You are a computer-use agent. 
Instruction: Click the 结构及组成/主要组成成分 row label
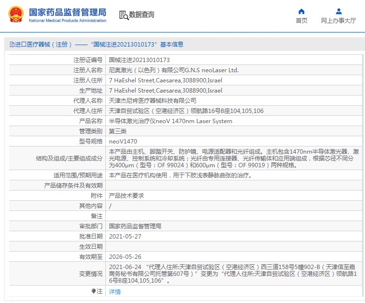tap(69, 159)
